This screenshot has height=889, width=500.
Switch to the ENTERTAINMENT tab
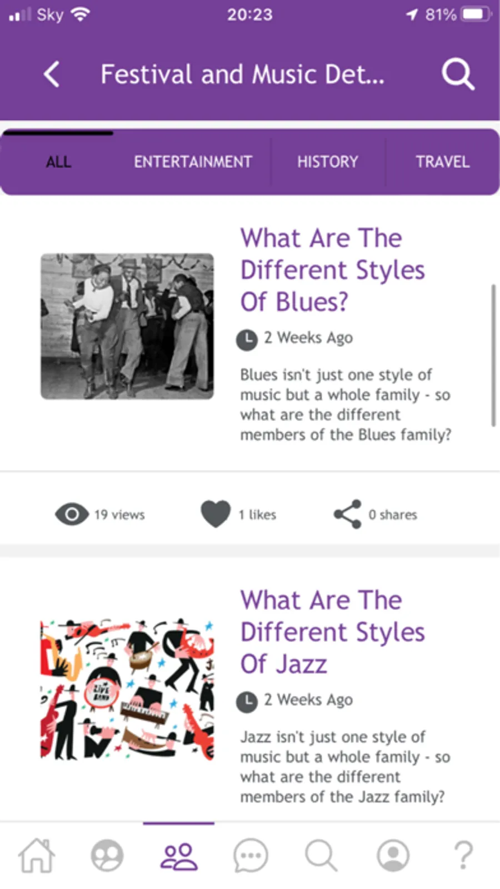point(193,162)
